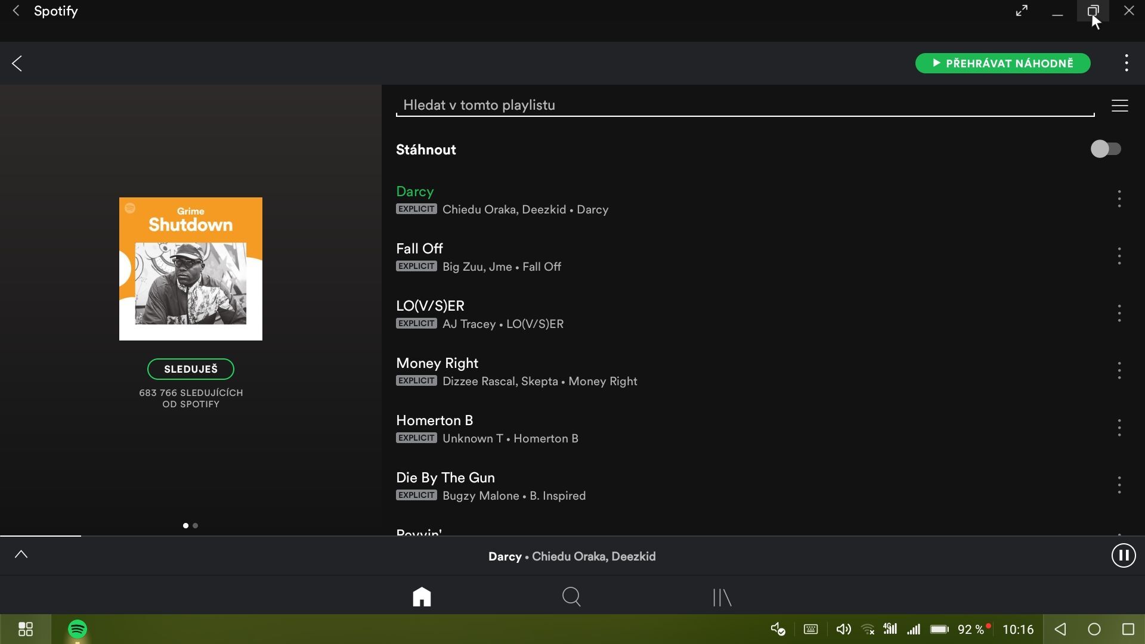The height and width of the screenshot is (644, 1145).
Task: Toggle the Stáhnout download switch
Action: pos(1106,149)
